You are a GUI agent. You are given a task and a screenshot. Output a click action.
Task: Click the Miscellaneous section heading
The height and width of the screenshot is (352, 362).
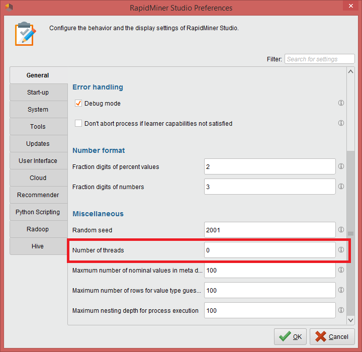pos(98,214)
